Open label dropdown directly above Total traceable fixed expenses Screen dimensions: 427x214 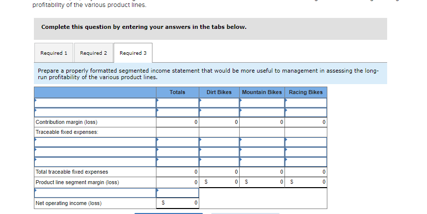click(x=95, y=162)
